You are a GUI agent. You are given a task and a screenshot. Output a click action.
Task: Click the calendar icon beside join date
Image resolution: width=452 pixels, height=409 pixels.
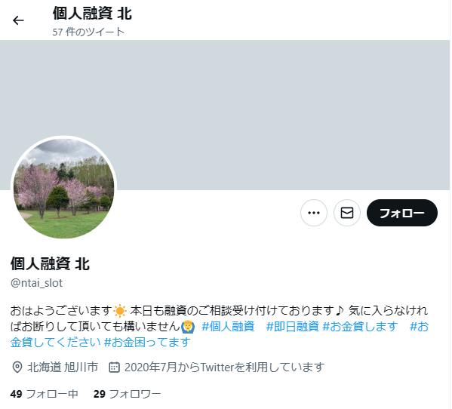(x=114, y=368)
